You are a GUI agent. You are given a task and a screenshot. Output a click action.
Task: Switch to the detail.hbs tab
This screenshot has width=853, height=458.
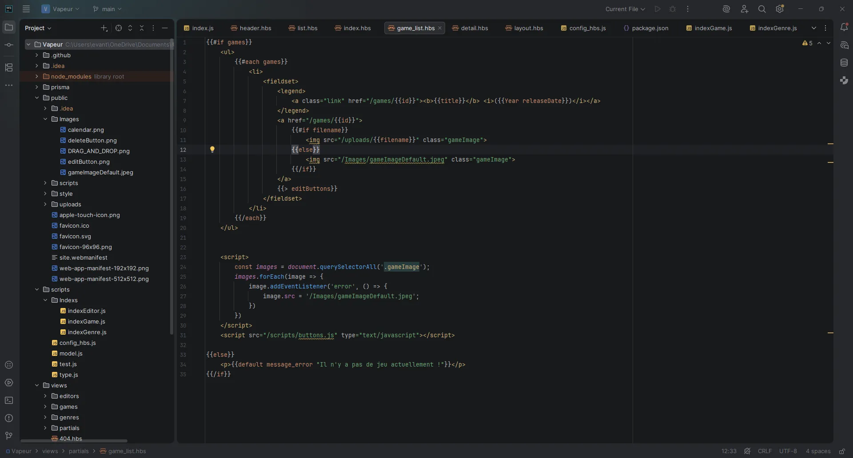coord(470,28)
